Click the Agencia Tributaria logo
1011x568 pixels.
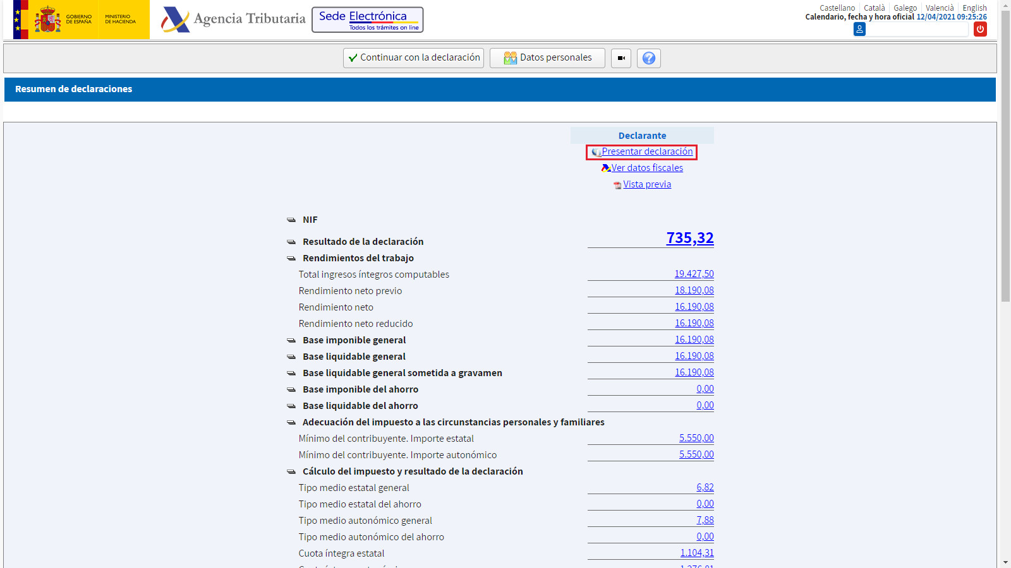(233, 19)
